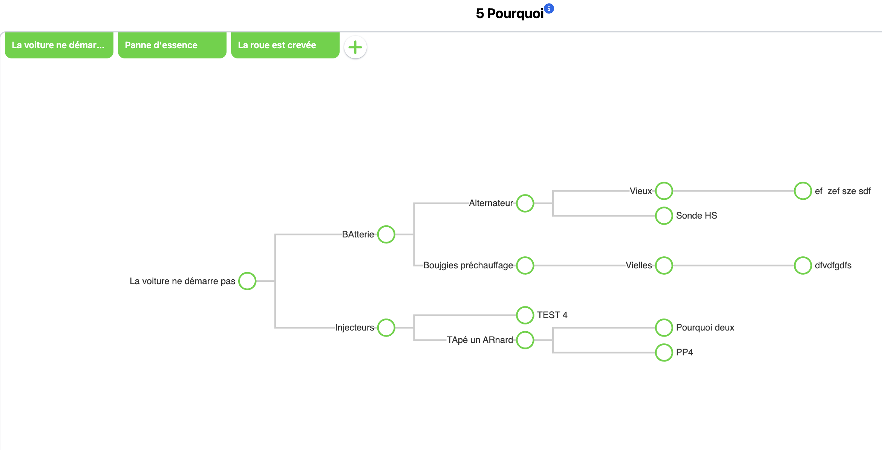Click the ef zef sze sdf node circle
The width and height of the screenshot is (882, 450).
[x=803, y=191]
